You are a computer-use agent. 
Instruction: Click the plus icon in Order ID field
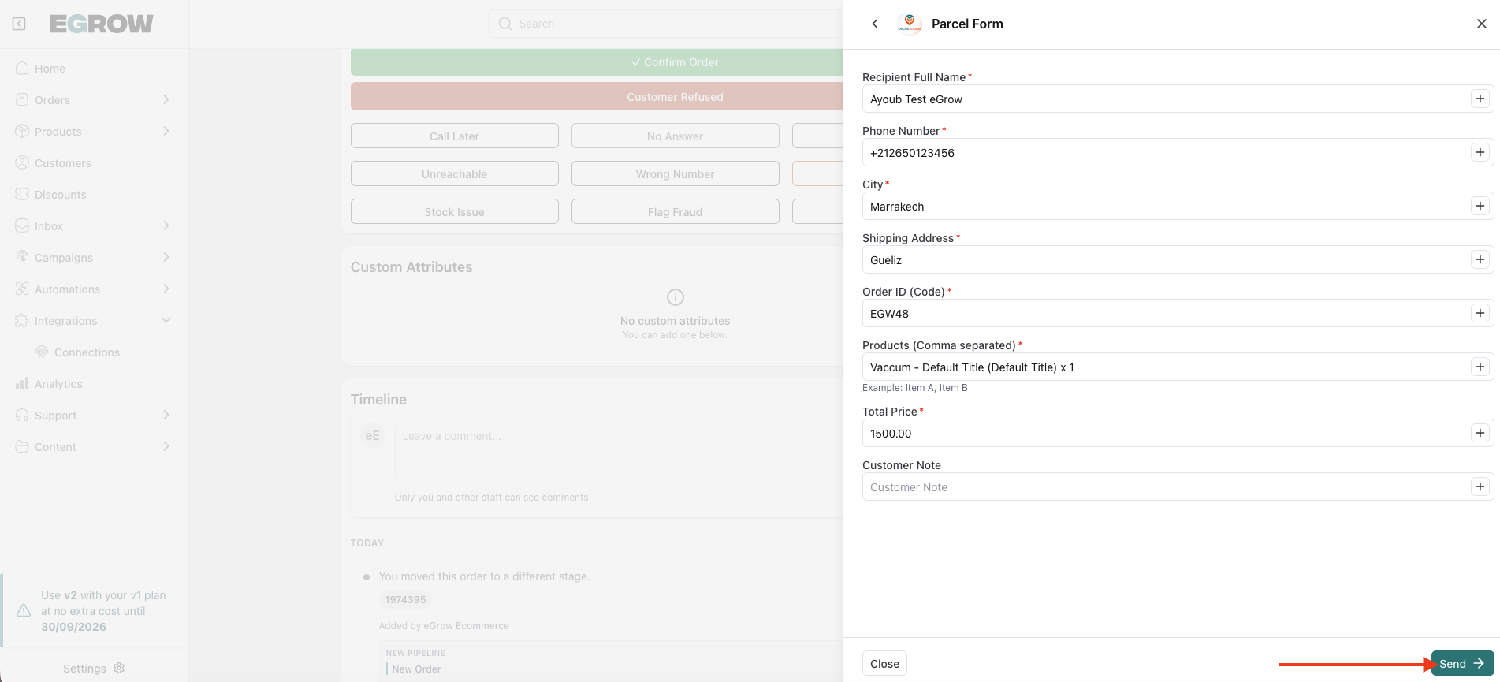click(1480, 314)
